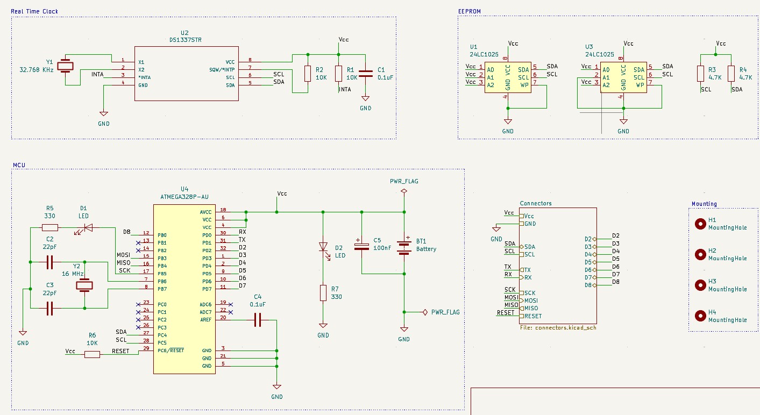Select the H4 MountingHole symbol
The height and width of the screenshot is (415, 760).
click(700, 316)
